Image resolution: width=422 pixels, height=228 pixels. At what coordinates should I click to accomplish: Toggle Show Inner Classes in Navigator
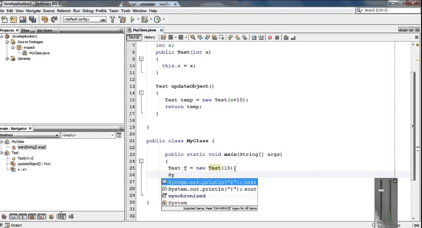(42, 216)
